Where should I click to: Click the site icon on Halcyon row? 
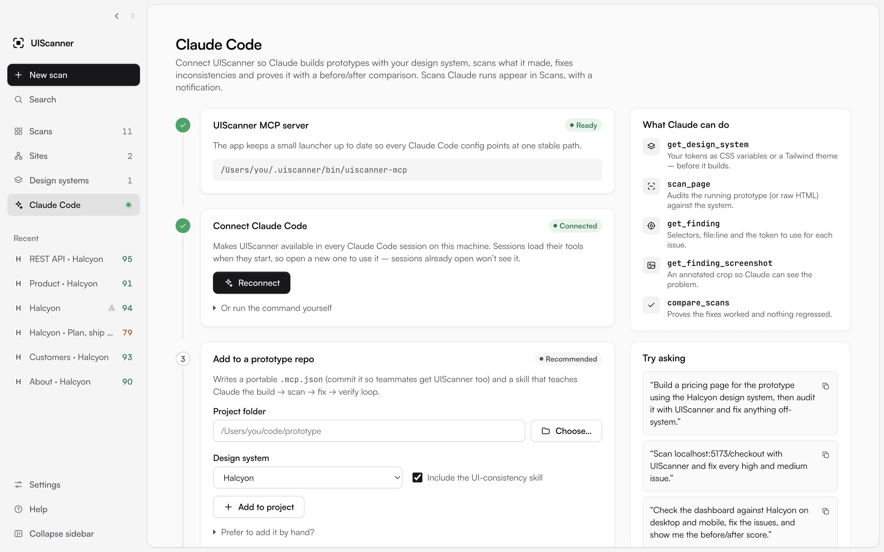112,308
